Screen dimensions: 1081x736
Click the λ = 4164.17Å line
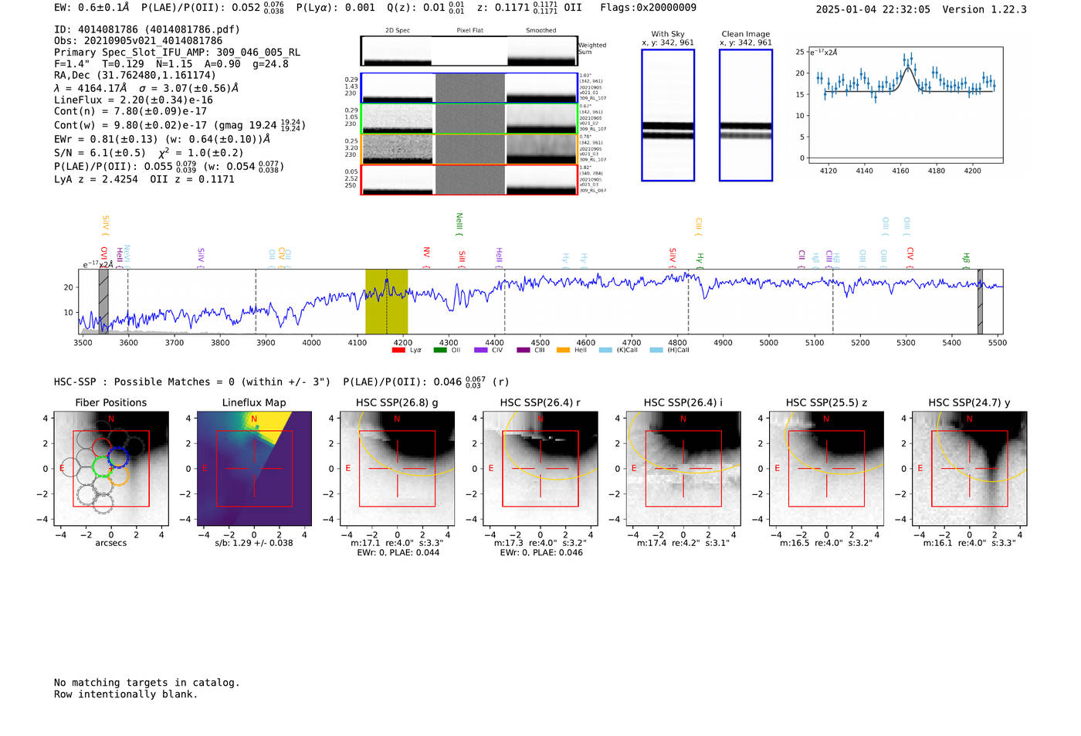tap(146, 88)
